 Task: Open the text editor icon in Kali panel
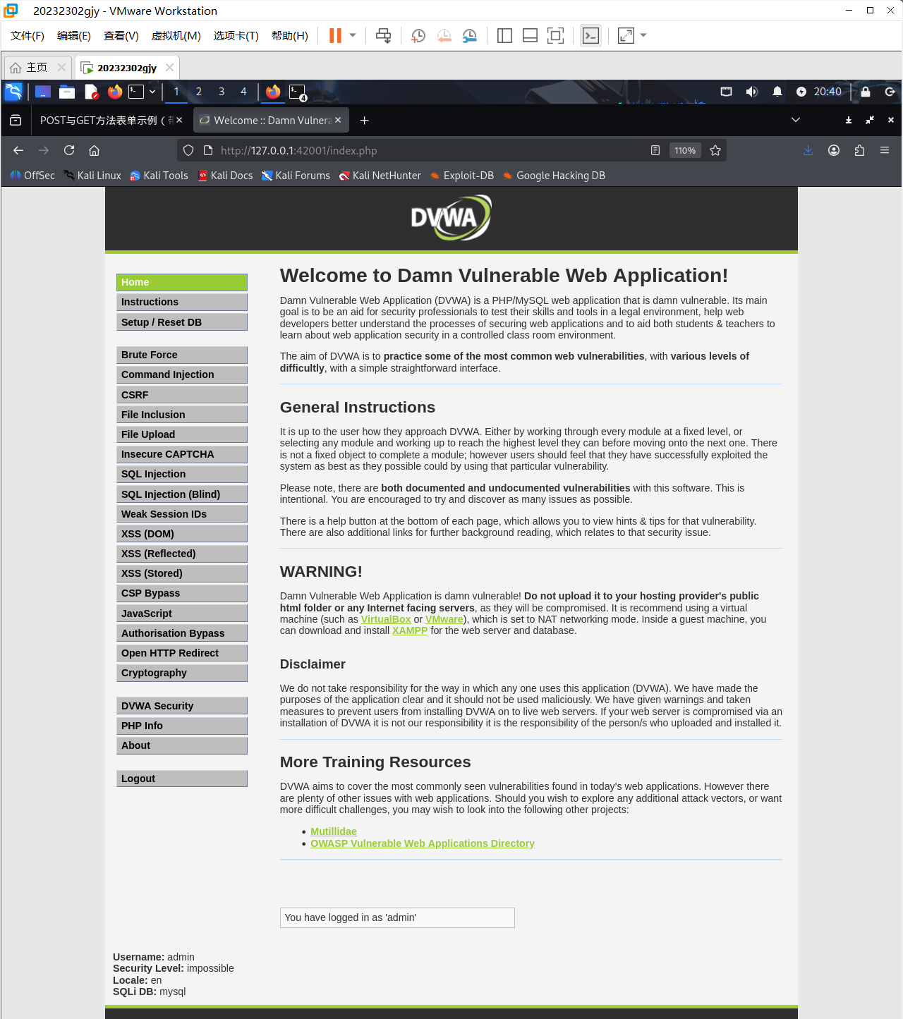(x=91, y=92)
